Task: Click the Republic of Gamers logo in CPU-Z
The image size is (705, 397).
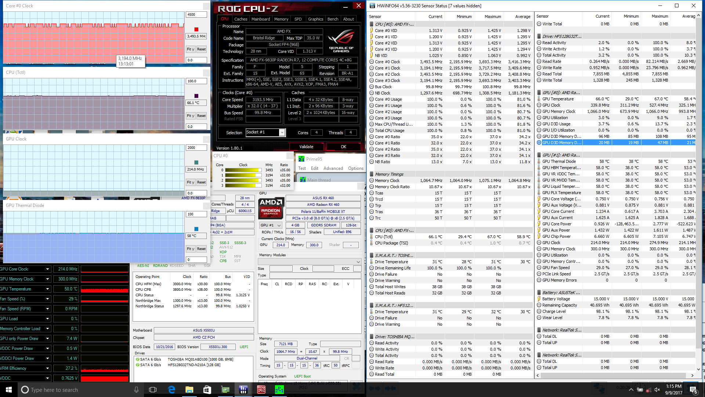Action: click(341, 41)
